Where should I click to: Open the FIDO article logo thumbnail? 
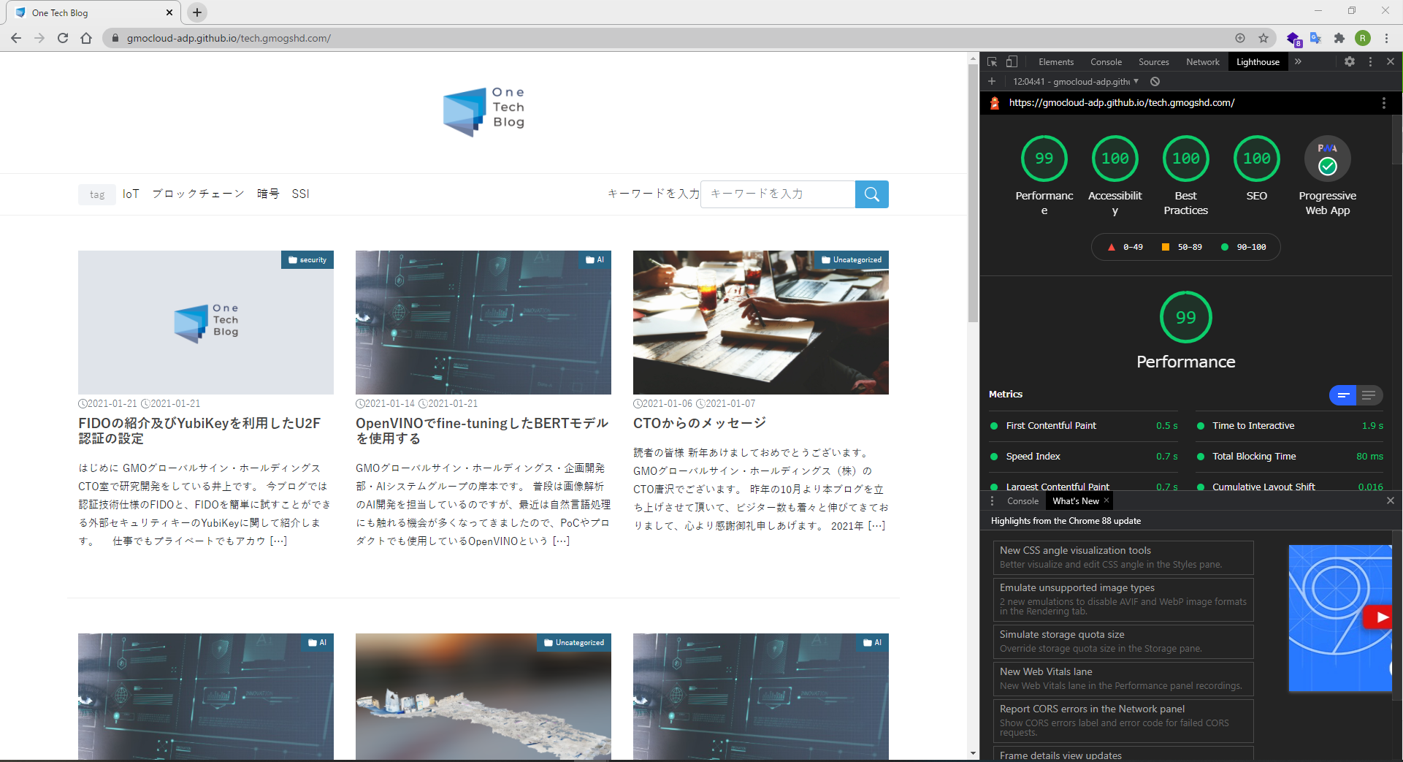click(x=206, y=323)
